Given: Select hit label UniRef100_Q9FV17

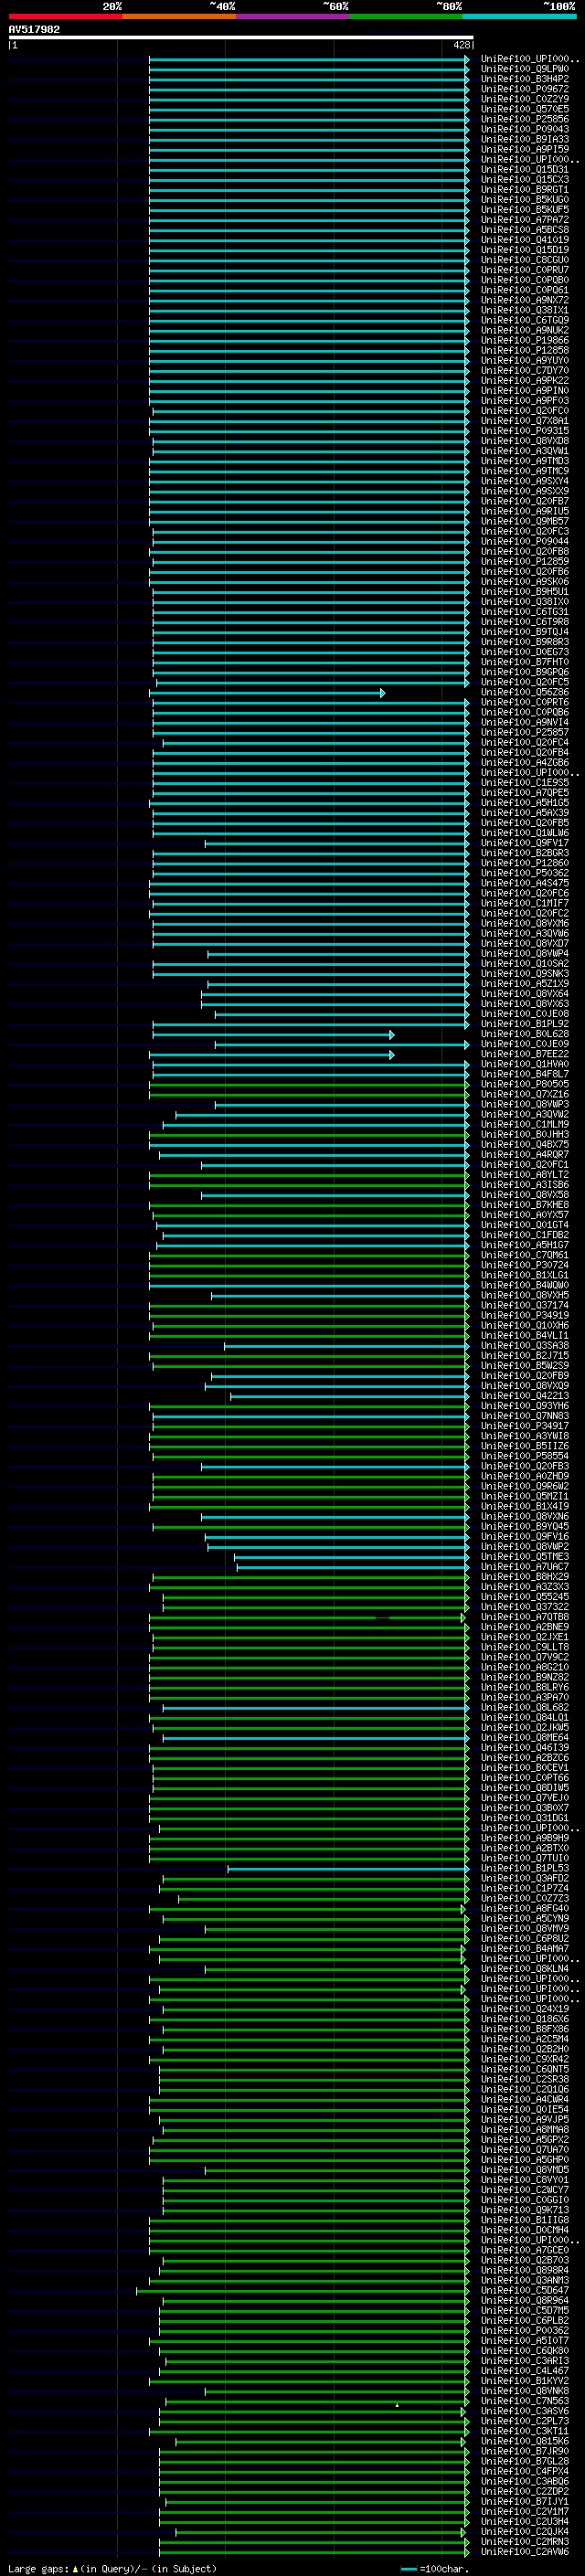Looking at the screenshot, I should click(x=525, y=844).
